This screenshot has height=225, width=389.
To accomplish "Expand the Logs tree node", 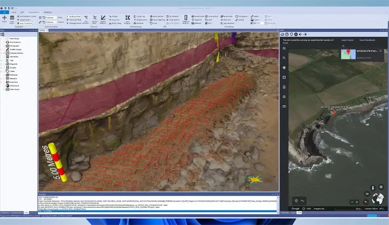I will click(x=1, y=60).
